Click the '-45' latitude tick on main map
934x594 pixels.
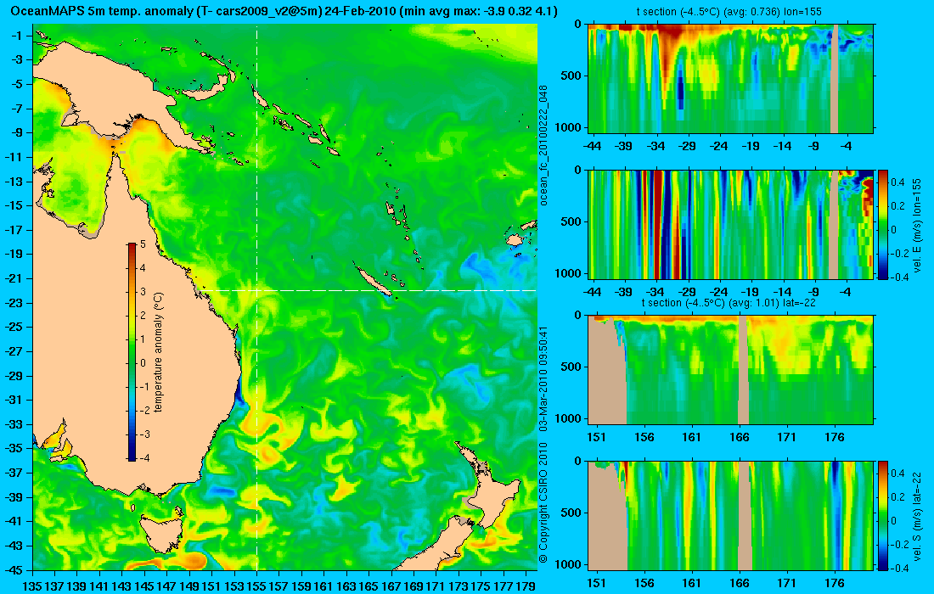(x=14, y=569)
